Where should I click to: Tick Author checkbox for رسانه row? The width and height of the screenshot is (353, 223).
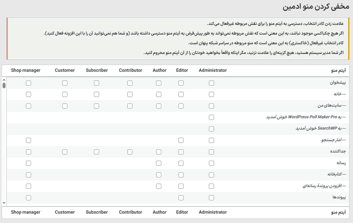pyautogui.click(x=158, y=163)
